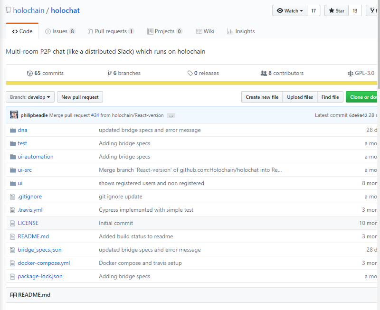
Task: Switch to the Issues tab
Action: click(x=60, y=31)
